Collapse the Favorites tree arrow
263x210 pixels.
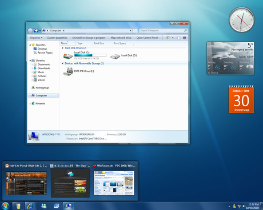coord(30,45)
